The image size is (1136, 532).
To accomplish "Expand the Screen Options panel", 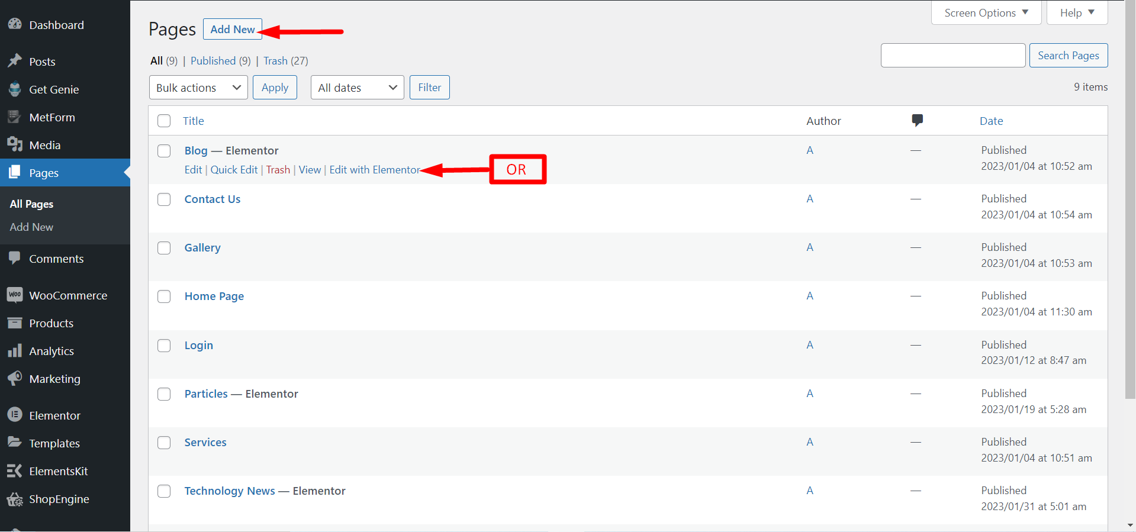I will [x=986, y=12].
